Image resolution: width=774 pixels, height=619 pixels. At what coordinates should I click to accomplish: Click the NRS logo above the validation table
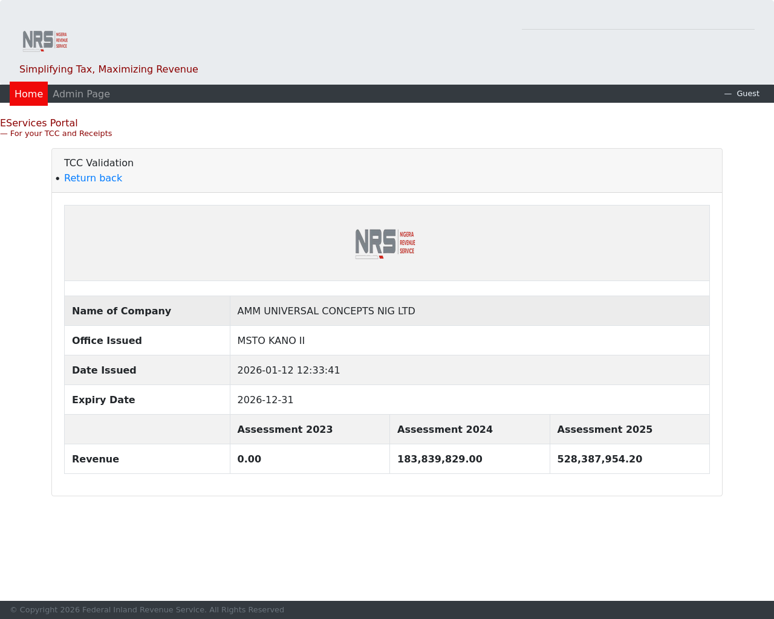coord(385,244)
